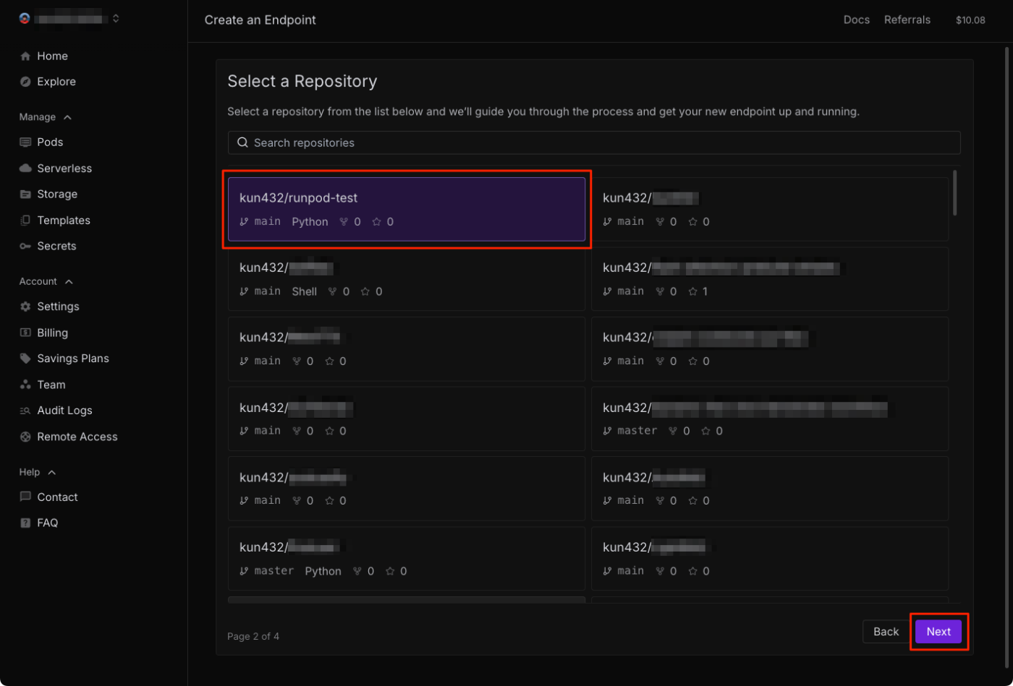Click the RunPod logo icon
The width and height of the screenshot is (1013, 686).
point(25,19)
